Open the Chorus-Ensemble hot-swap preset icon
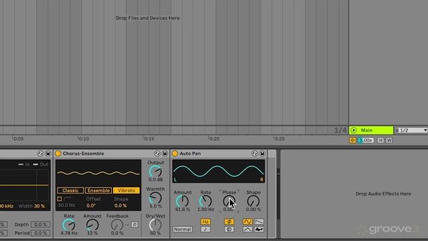Viewport: 428px width, 241px height. pos(157,153)
